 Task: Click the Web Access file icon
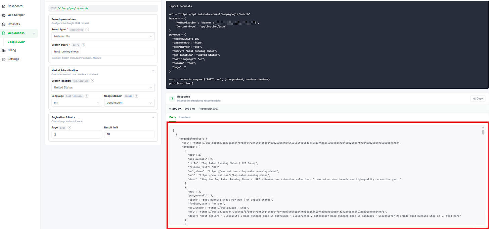coord(4,33)
